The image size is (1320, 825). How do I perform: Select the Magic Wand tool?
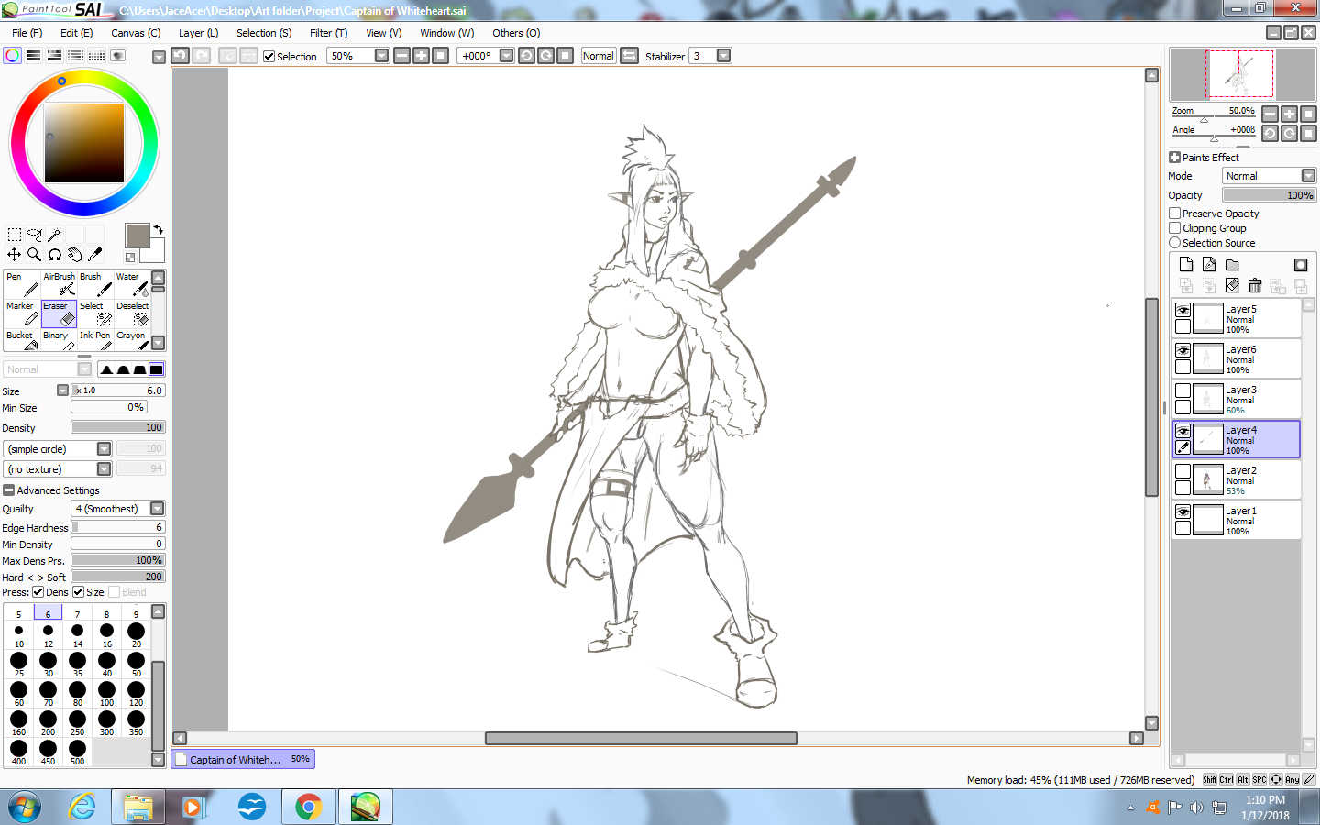pyautogui.click(x=55, y=236)
